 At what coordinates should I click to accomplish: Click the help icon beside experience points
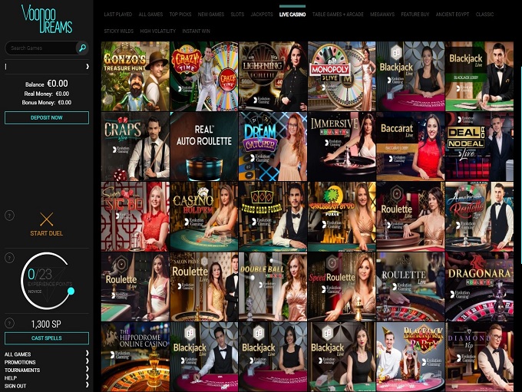pyautogui.click(x=9, y=258)
